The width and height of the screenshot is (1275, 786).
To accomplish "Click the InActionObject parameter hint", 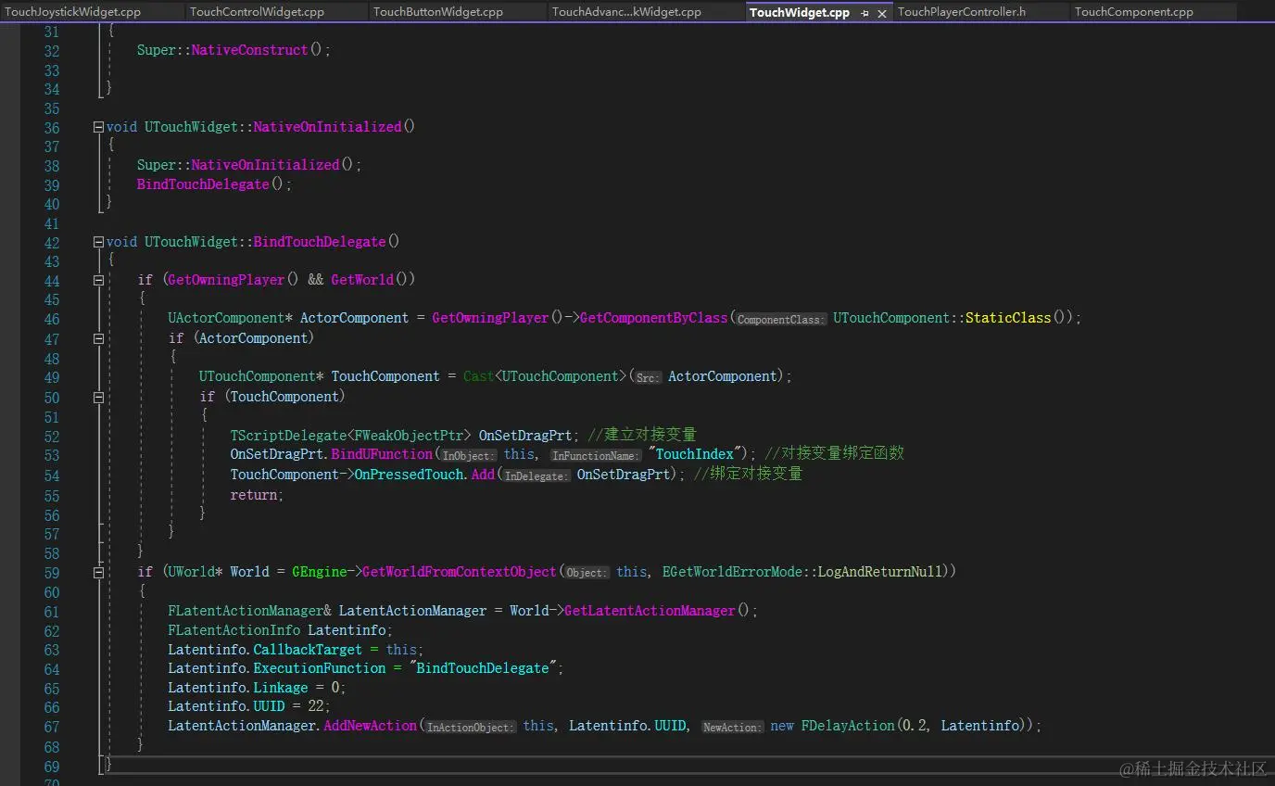I will pyautogui.click(x=470, y=728).
